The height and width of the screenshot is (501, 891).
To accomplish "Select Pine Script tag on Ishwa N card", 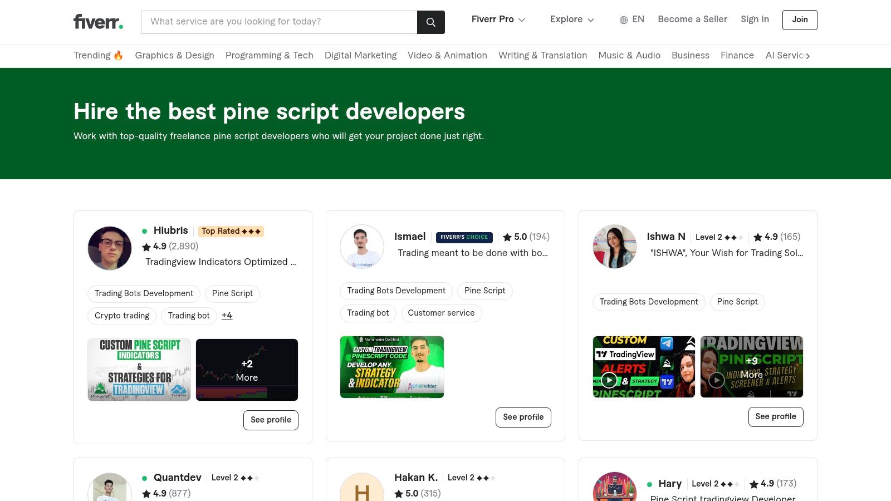I will pyautogui.click(x=737, y=302).
